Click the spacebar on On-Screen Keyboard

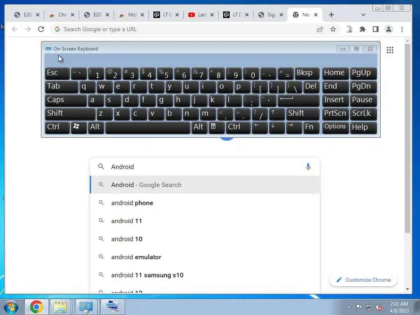(148, 128)
